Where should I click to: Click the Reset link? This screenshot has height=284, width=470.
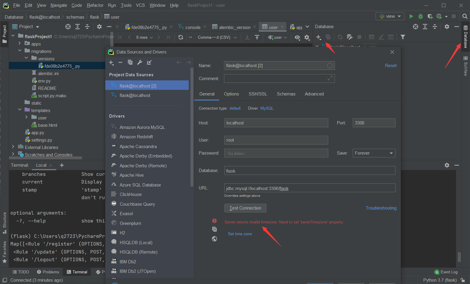click(x=391, y=66)
